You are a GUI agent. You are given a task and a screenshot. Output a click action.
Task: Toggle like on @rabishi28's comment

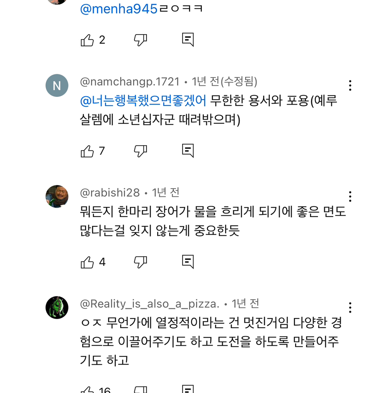[87, 262]
